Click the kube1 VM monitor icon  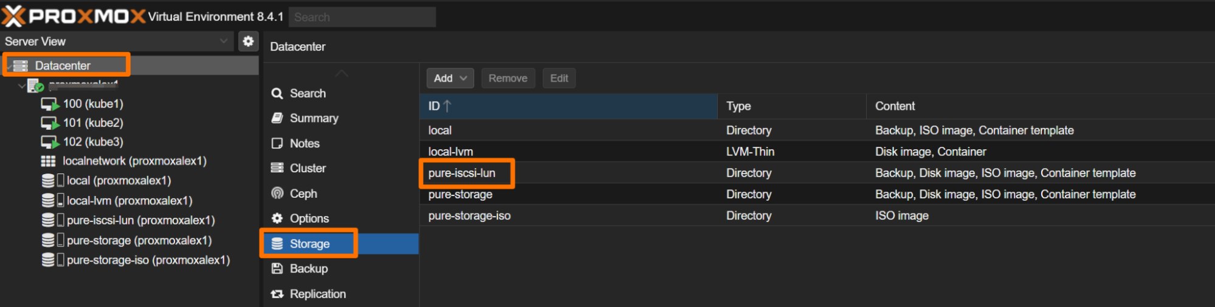click(x=49, y=104)
